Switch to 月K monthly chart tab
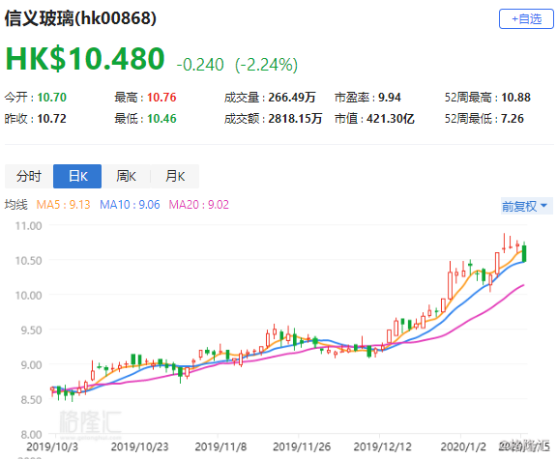This screenshot has width=557, height=459. coord(175,176)
